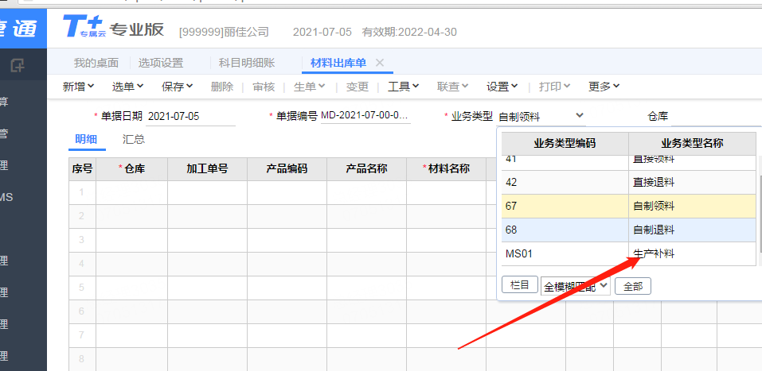The image size is (762, 371).
Task: Click the 材料名称 column header
Action: [x=446, y=168]
